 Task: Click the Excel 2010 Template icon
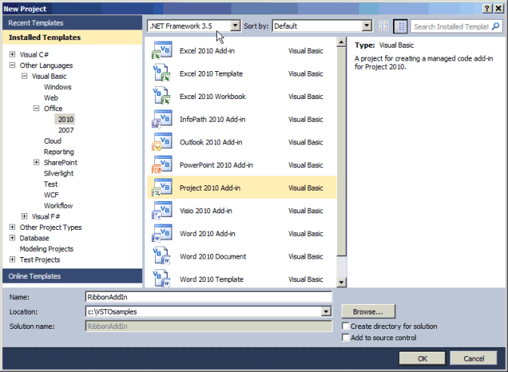tap(162, 73)
